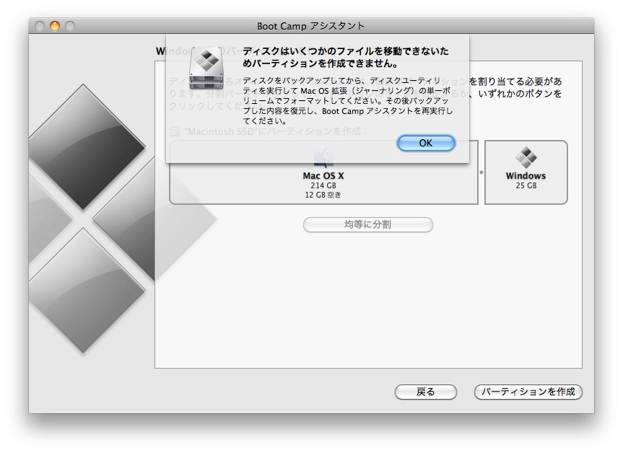
Task: Click the Finder icon above Mac OS X label
Action: pos(323,158)
